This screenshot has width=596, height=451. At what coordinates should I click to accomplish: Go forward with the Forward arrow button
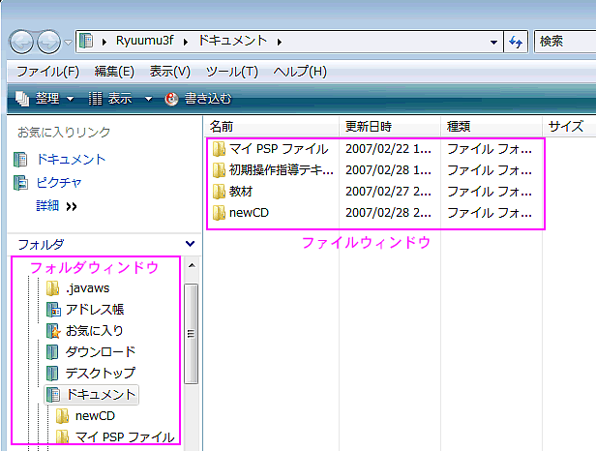point(48,42)
